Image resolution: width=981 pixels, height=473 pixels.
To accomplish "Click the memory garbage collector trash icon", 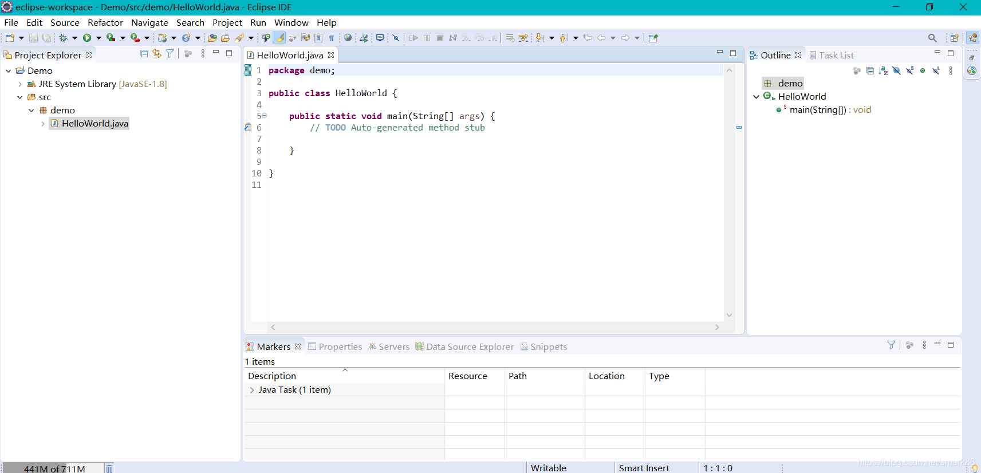I will [109, 468].
